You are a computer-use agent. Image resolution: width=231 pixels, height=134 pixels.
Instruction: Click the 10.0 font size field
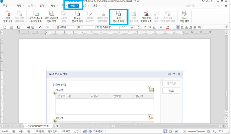[125, 27]
